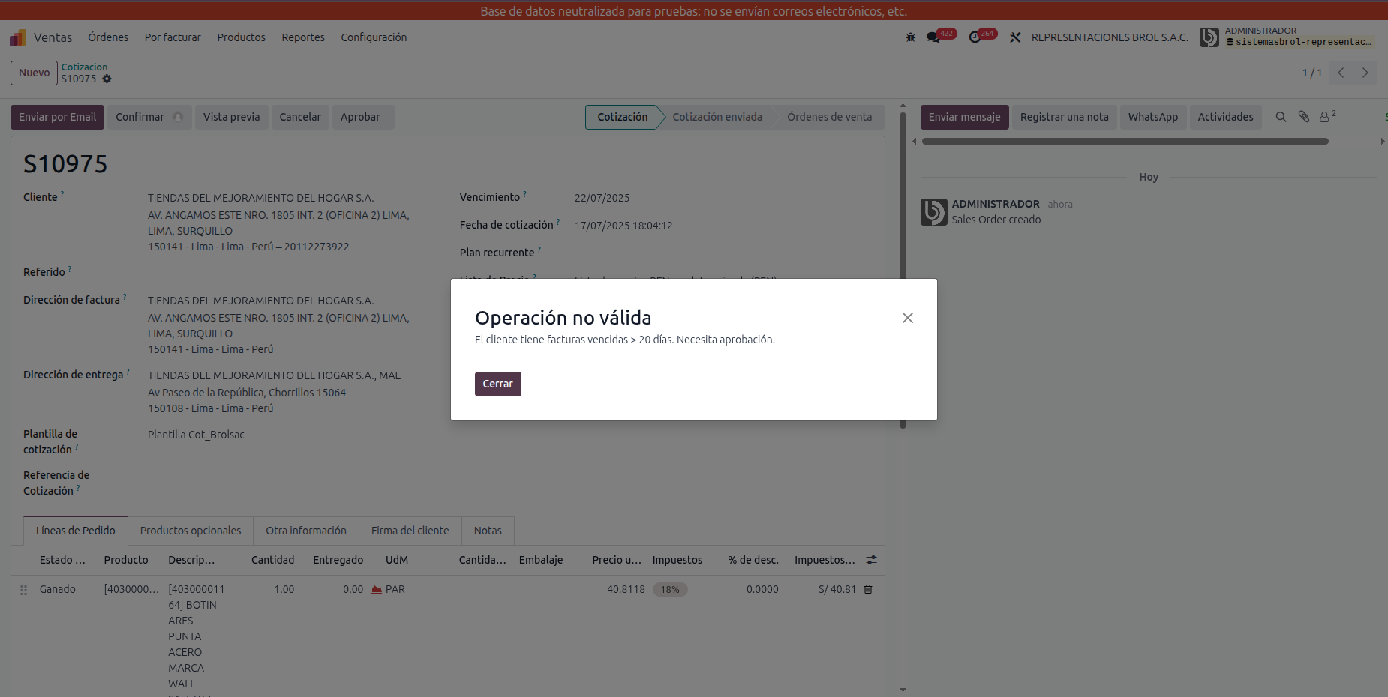Click the Cotizacion breadcrumb link

click(84, 67)
